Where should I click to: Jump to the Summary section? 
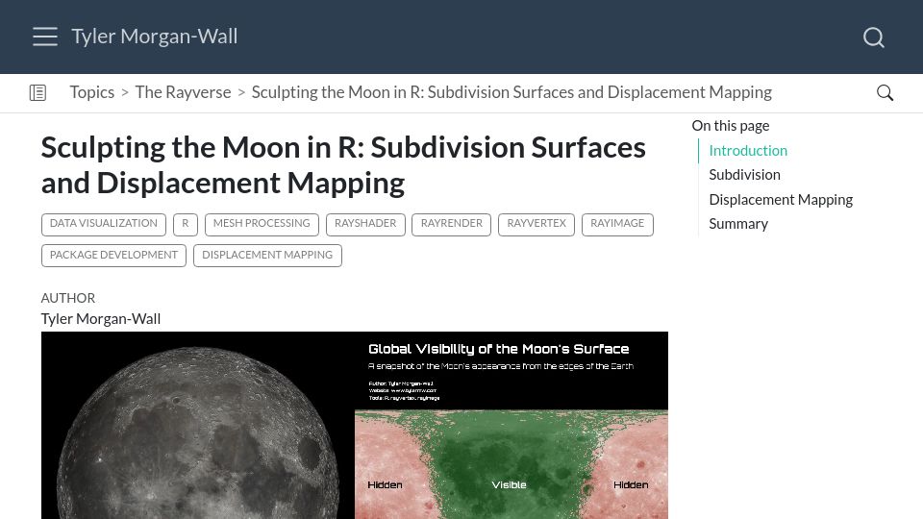click(738, 224)
